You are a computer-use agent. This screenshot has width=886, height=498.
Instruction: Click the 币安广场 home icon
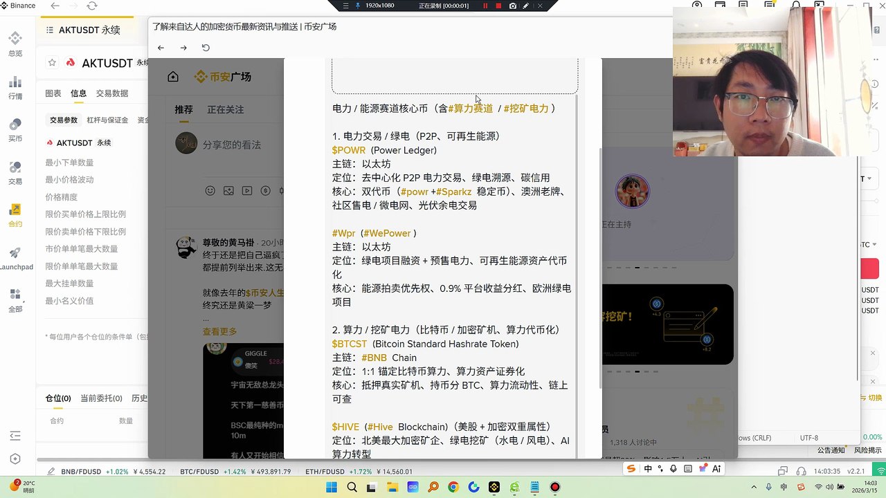[173, 77]
